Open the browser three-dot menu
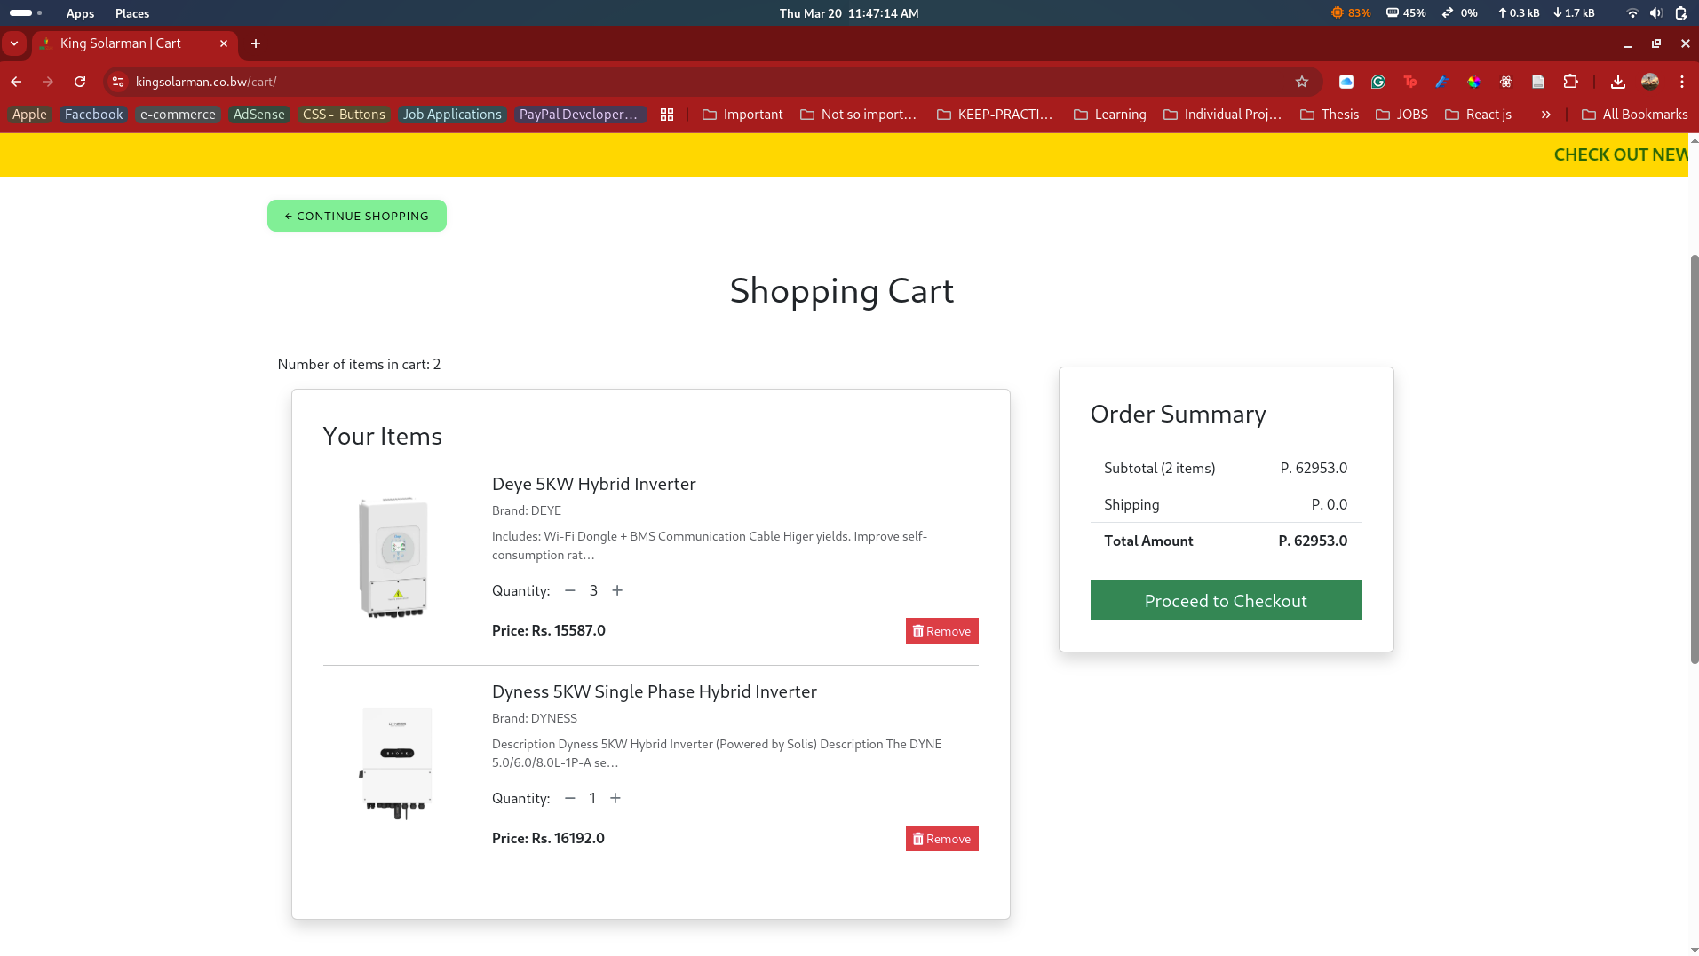Image resolution: width=1699 pixels, height=956 pixels. click(x=1682, y=82)
